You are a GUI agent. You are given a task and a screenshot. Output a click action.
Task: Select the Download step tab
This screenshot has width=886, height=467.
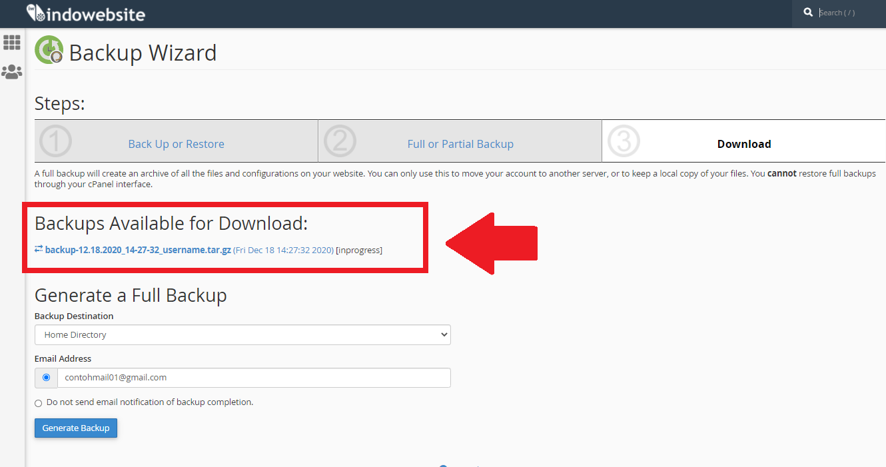coord(744,144)
